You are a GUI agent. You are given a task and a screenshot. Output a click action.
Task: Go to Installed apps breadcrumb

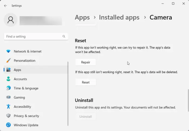click(119, 17)
